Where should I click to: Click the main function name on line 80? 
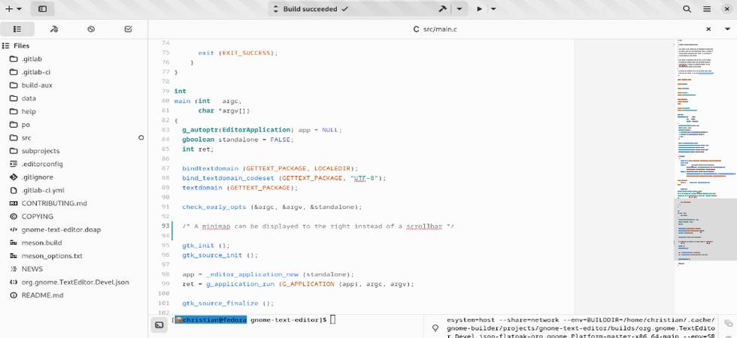(x=182, y=101)
